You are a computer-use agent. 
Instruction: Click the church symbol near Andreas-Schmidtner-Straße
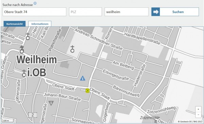tap(72, 49)
